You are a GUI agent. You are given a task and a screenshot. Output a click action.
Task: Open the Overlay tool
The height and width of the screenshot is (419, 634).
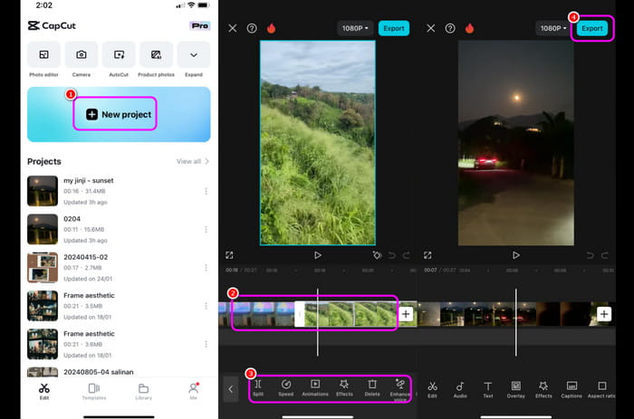point(516,389)
